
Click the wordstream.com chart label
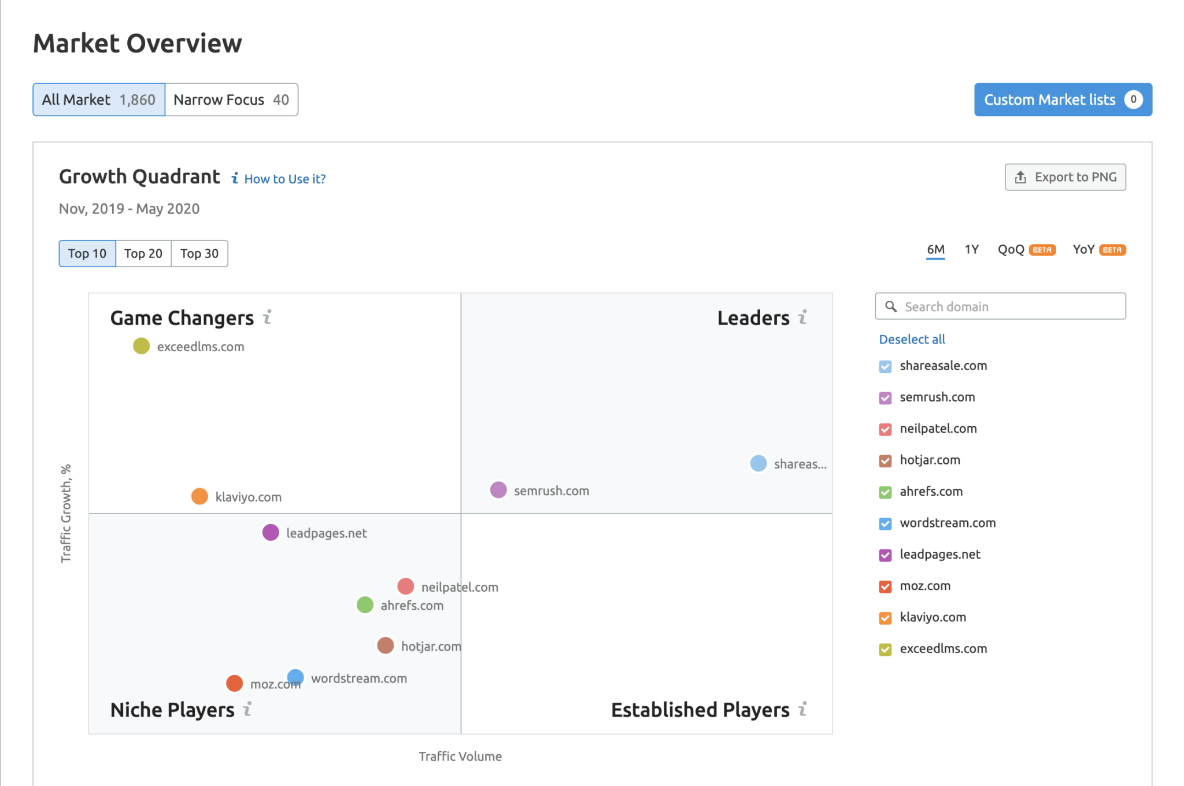pos(359,678)
